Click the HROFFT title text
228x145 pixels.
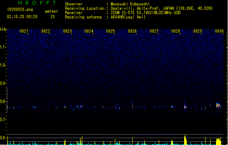pyautogui.click(x=37, y=3)
